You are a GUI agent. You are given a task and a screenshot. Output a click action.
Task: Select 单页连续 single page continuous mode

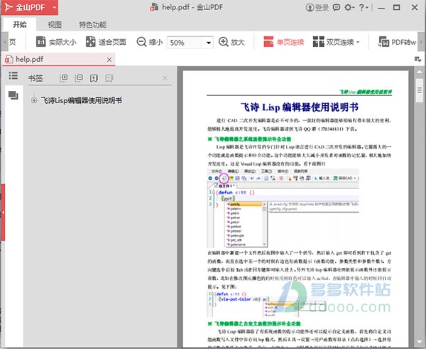(283, 42)
